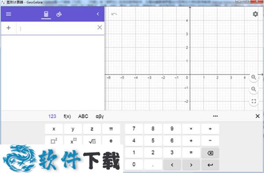Select the ABC keyboard tab
Image resolution: width=264 pixels, height=173 pixels.
tap(83, 116)
